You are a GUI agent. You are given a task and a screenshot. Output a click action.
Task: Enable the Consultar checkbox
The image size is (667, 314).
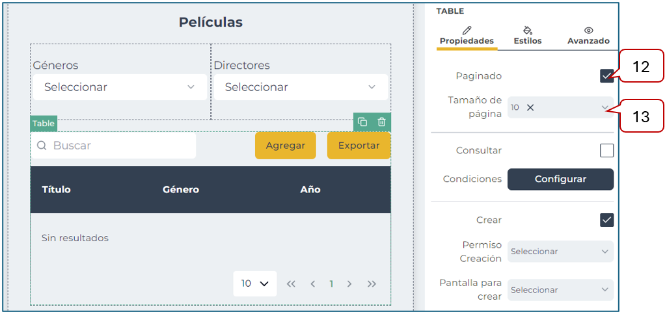coord(606,151)
